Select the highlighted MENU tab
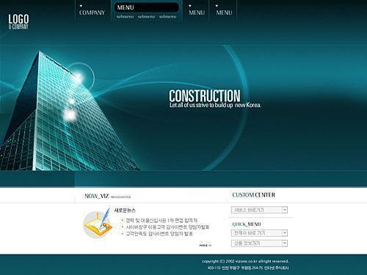 click(146, 7)
